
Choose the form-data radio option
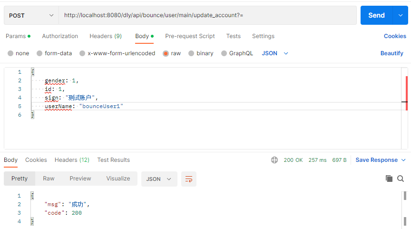pyautogui.click(x=39, y=53)
